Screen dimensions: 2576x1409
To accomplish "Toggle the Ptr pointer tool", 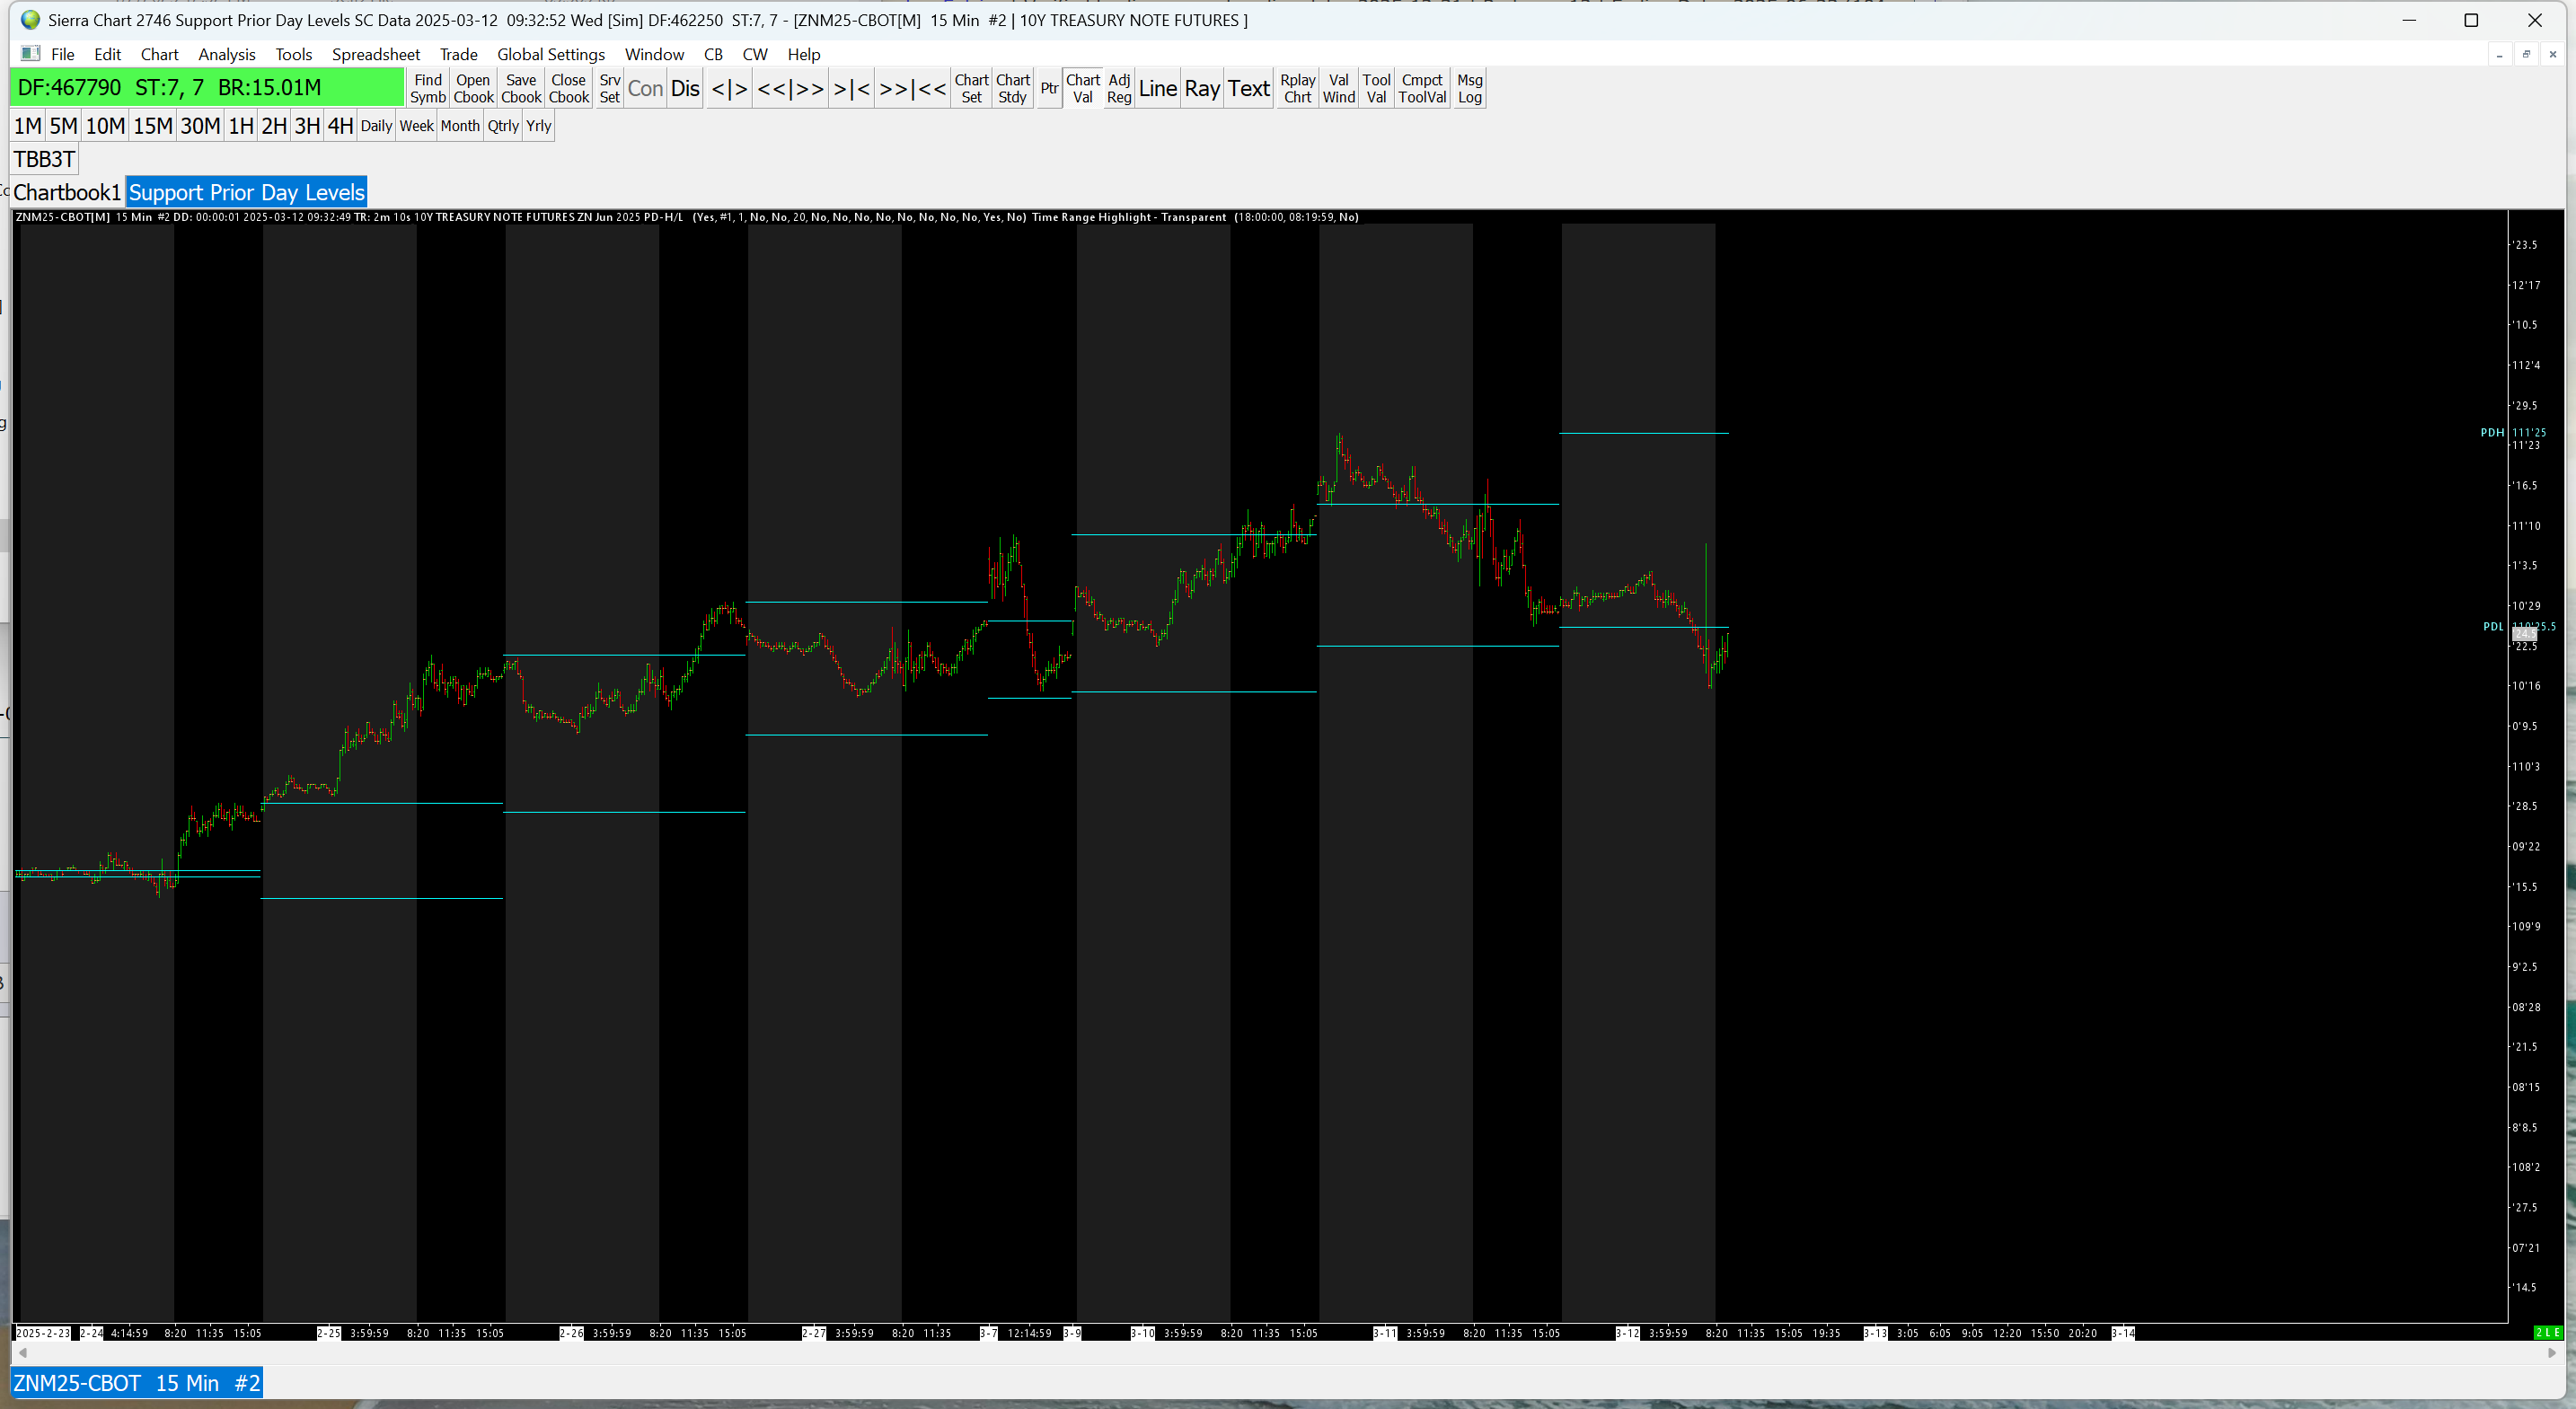I will click(x=1049, y=88).
